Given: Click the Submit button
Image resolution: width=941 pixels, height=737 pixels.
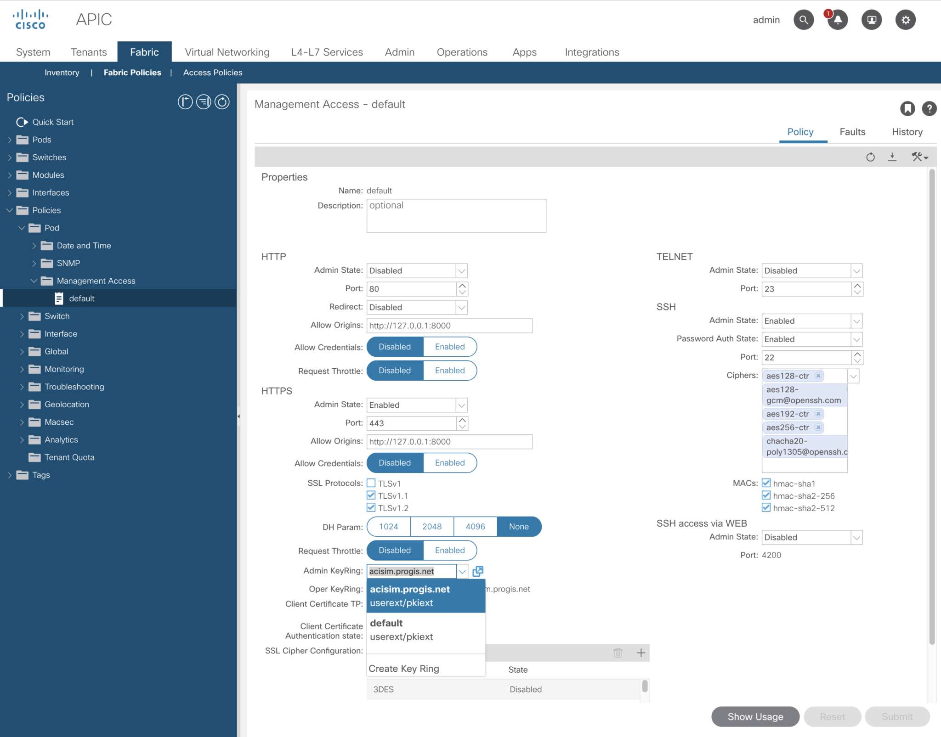Looking at the screenshot, I should click(897, 716).
